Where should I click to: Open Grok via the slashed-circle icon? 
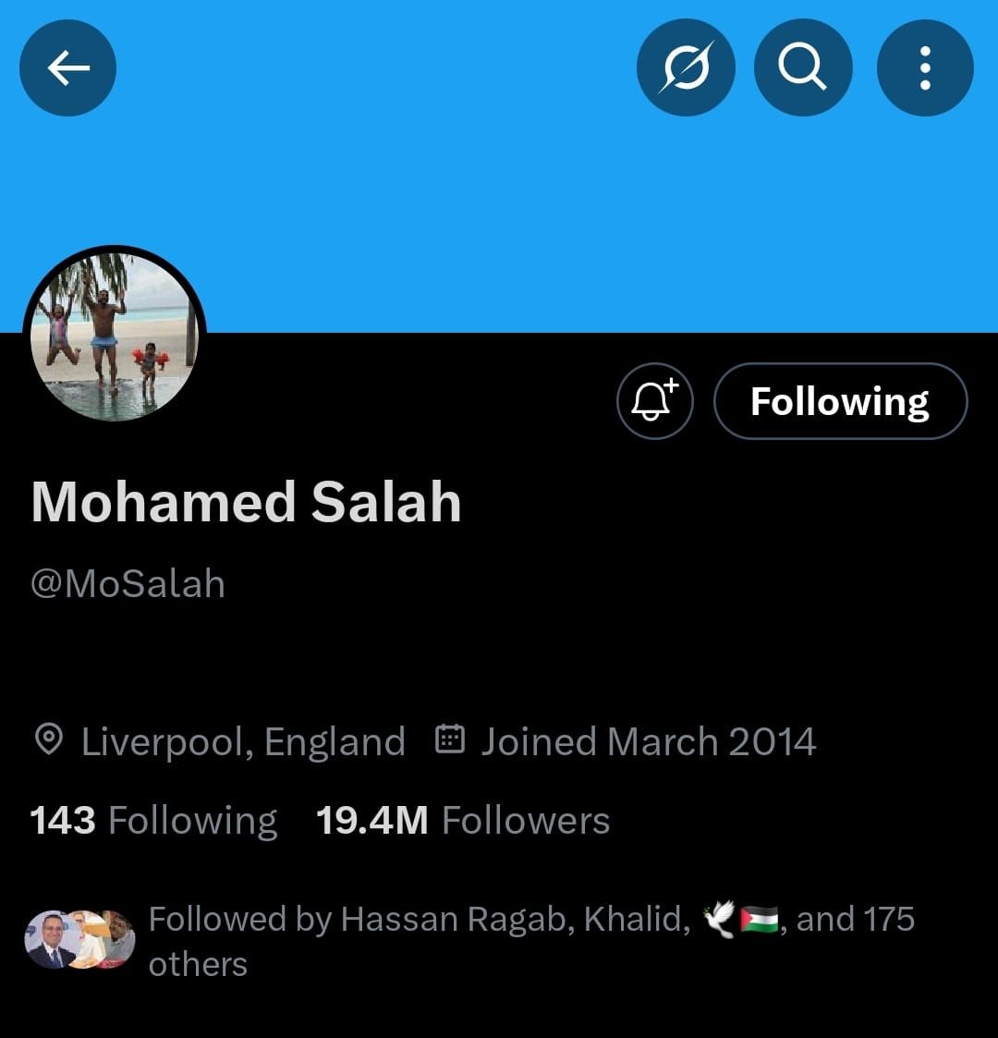pyautogui.click(x=686, y=67)
